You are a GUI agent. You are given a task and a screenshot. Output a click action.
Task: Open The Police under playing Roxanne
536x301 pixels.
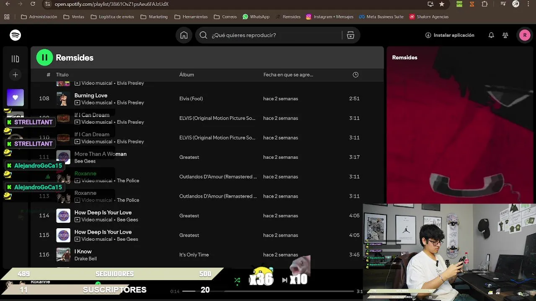(x=128, y=181)
